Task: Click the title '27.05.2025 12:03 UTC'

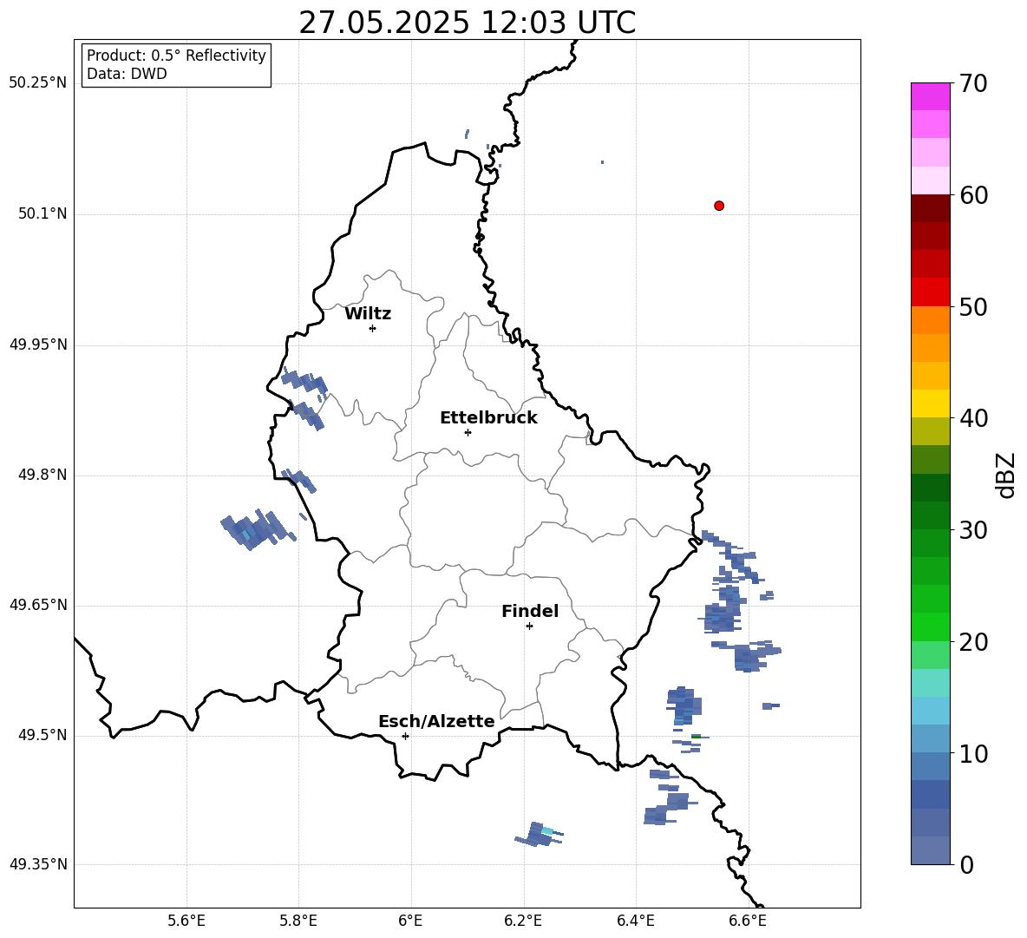Action: click(x=467, y=23)
